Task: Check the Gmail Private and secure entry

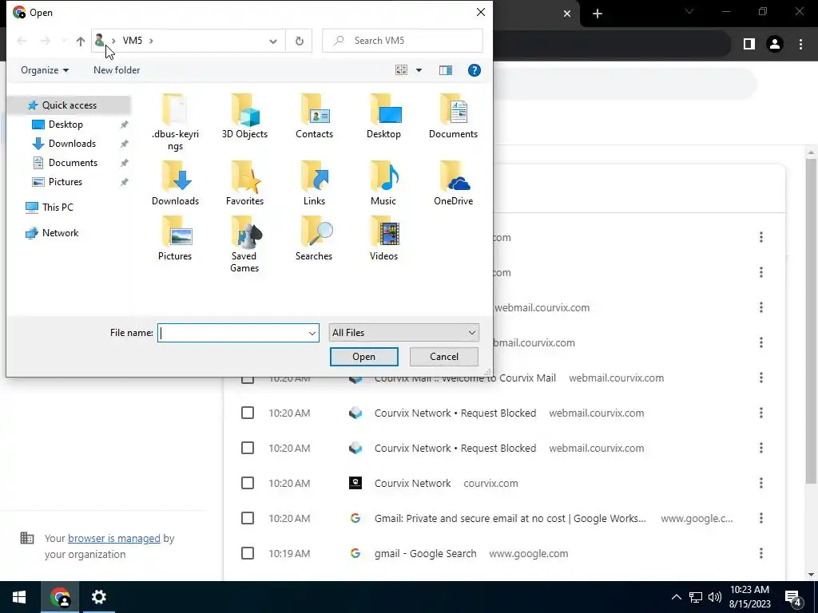Action: pyautogui.click(x=248, y=518)
